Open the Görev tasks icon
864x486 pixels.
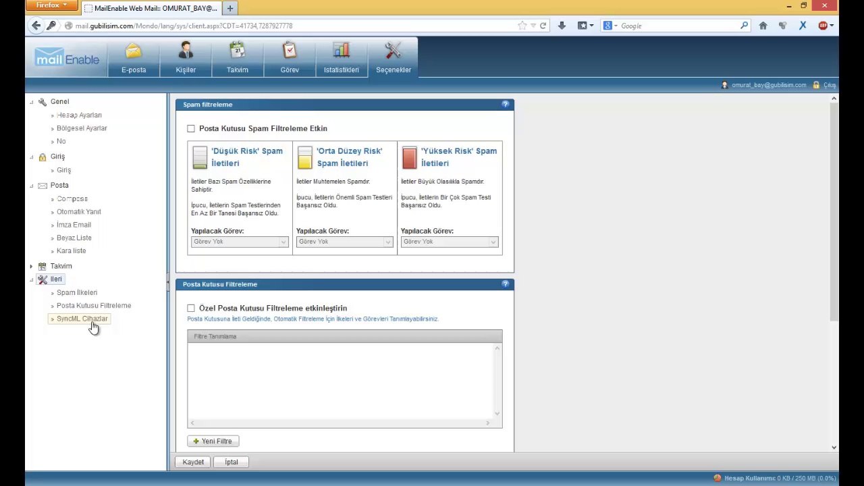coord(290,51)
